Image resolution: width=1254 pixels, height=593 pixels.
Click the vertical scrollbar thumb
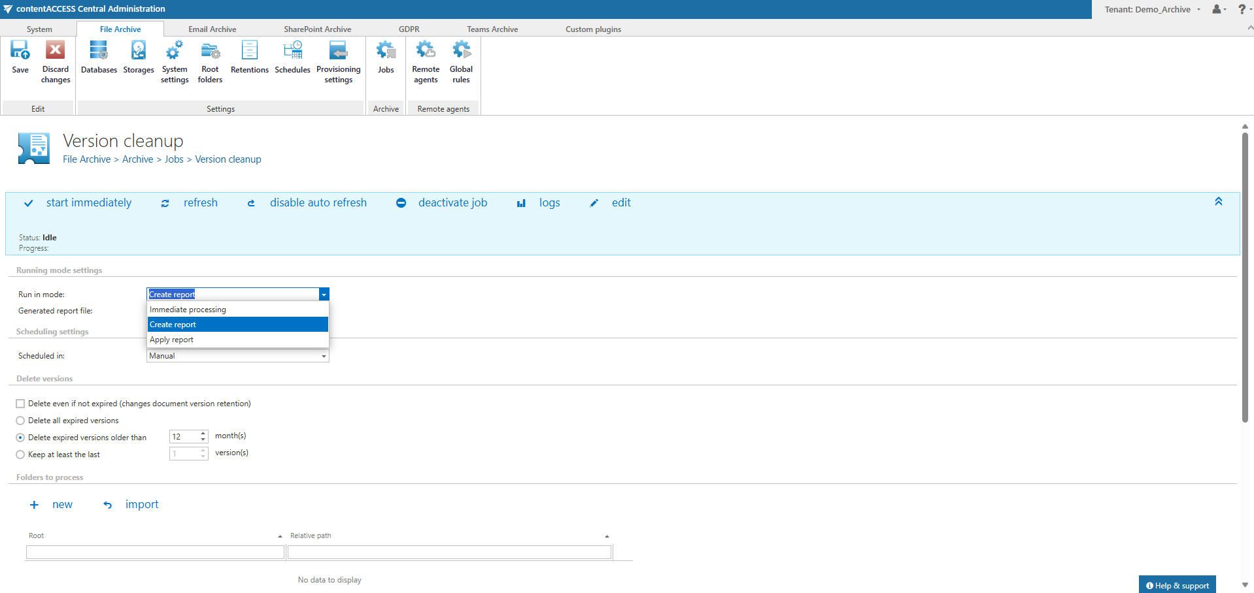pyautogui.click(x=1245, y=278)
